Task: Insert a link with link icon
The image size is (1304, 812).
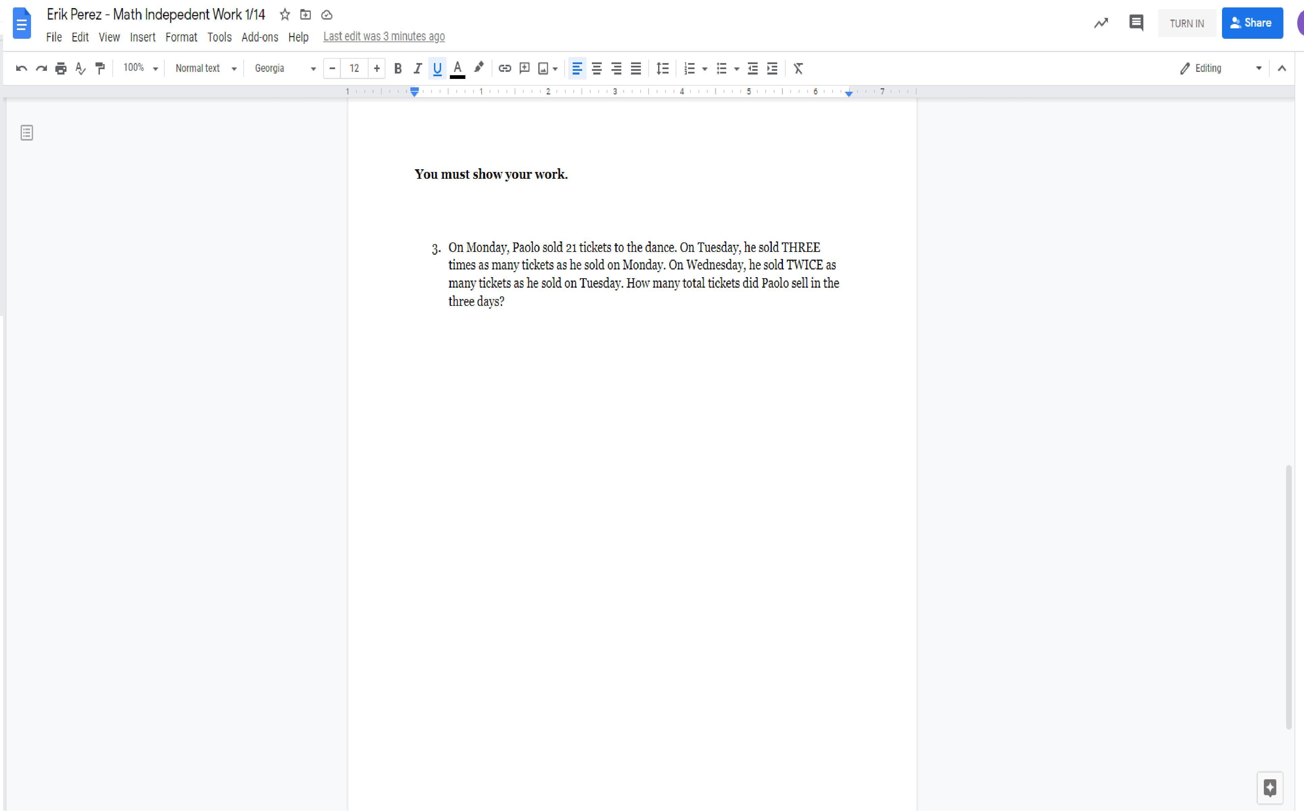Action: click(505, 68)
